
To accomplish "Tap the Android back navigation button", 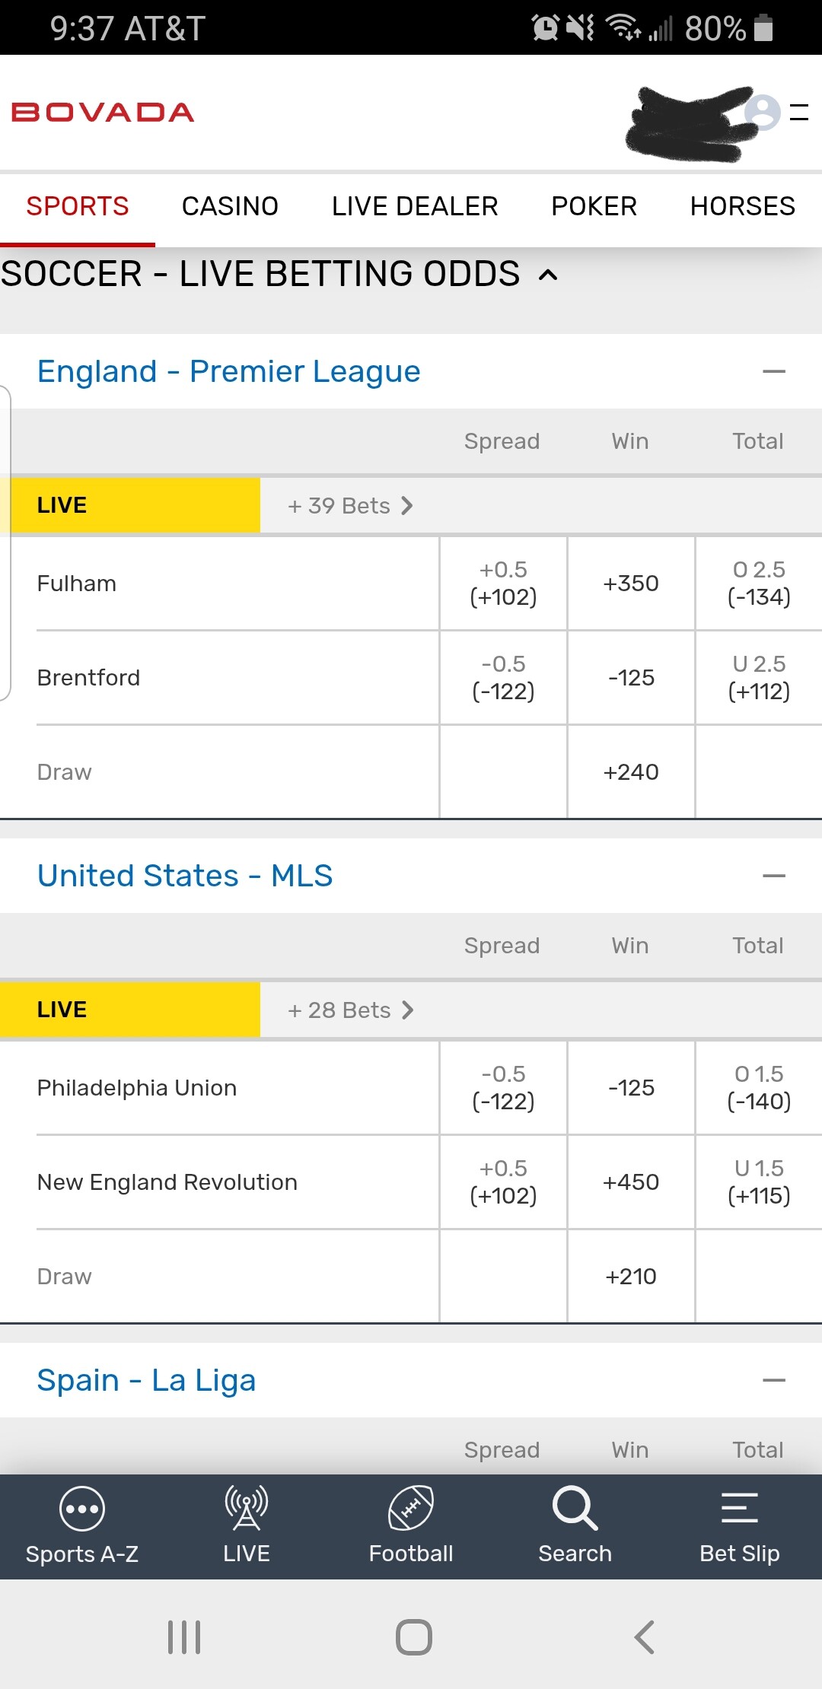I will pos(644,1637).
